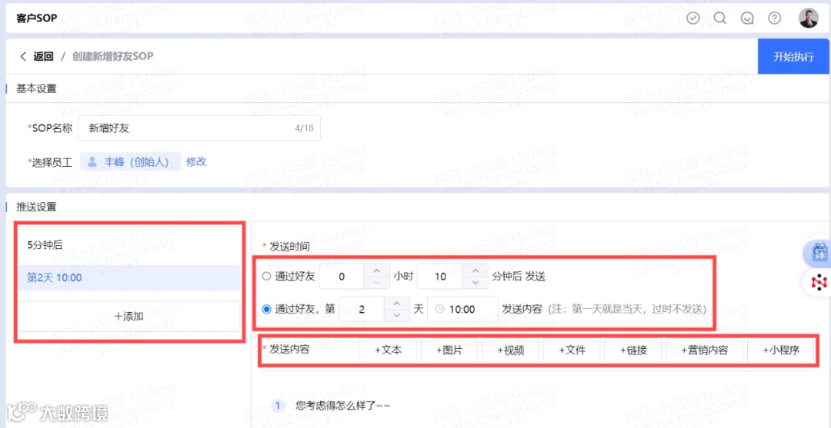Click +添加 to add a push step

129,317
